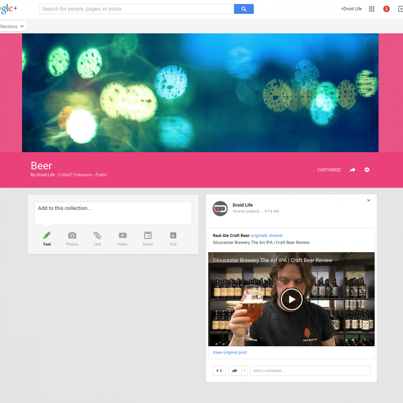Open +Droid Life profile link
The width and height of the screenshot is (403, 403).
(x=351, y=9)
